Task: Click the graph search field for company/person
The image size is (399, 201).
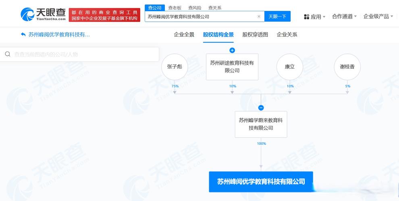Action: point(79,54)
